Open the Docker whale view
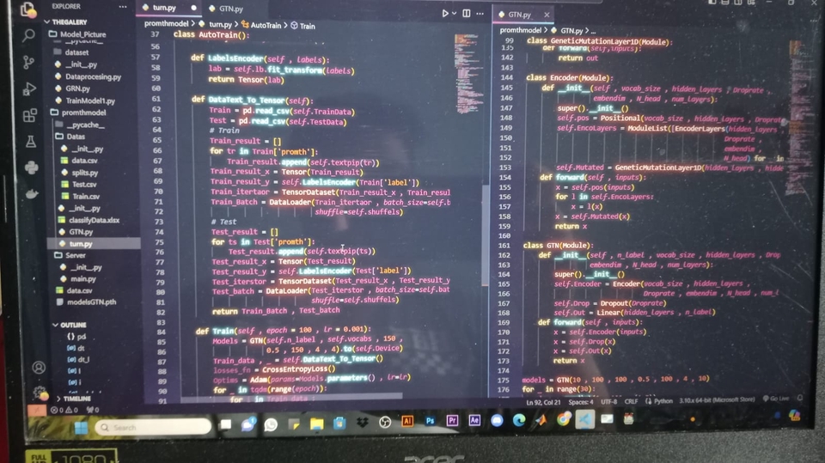 pyautogui.click(x=32, y=193)
